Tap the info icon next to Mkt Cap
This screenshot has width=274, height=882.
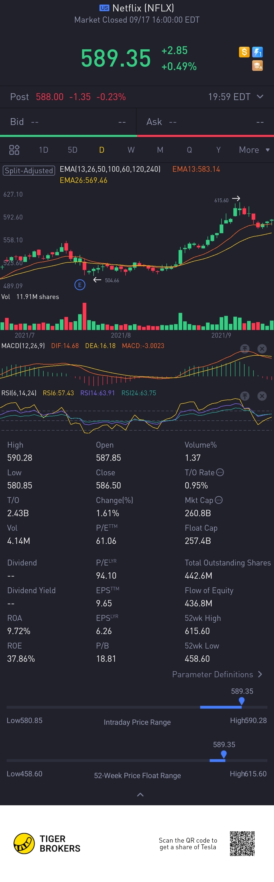(219, 500)
